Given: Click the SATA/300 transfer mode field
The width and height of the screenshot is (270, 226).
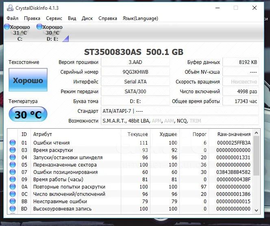Looking at the screenshot, I should pyautogui.click(x=135, y=91).
